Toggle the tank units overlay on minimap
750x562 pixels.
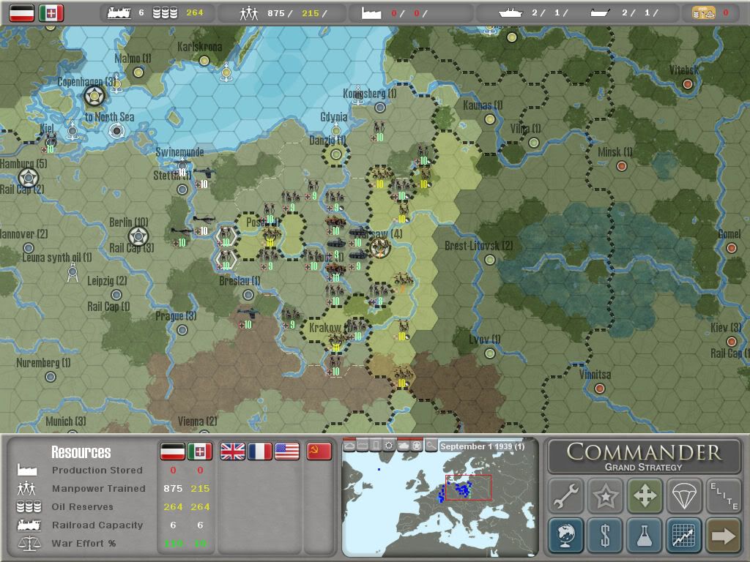pyautogui.click(x=404, y=446)
